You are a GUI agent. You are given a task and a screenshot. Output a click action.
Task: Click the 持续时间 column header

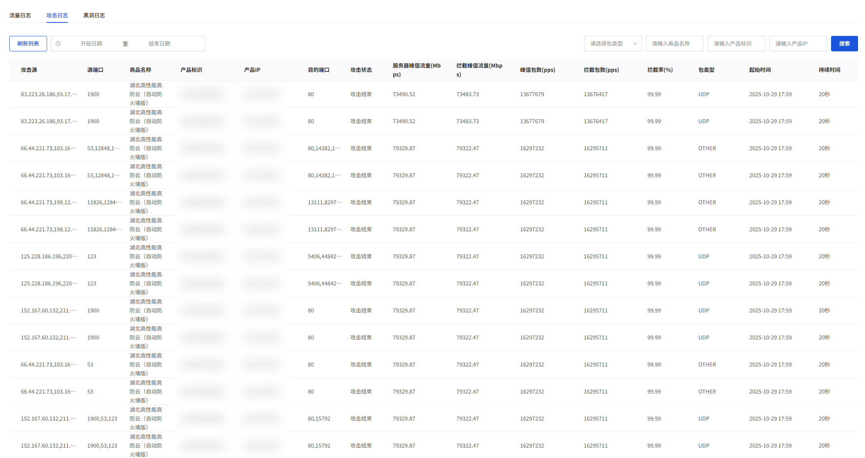pos(829,70)
